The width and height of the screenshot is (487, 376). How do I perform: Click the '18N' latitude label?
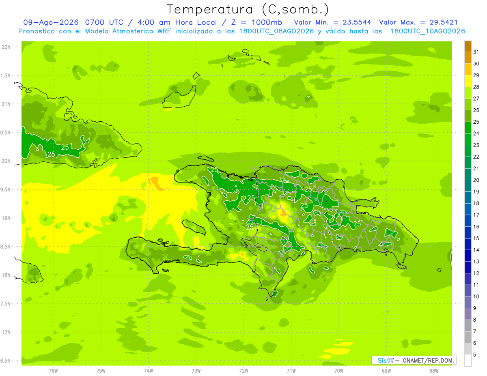tap(6, 275)
